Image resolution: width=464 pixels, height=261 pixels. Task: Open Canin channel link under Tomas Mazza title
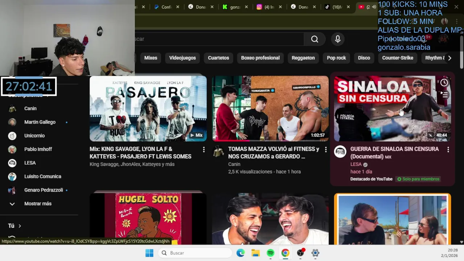point(234,164)
